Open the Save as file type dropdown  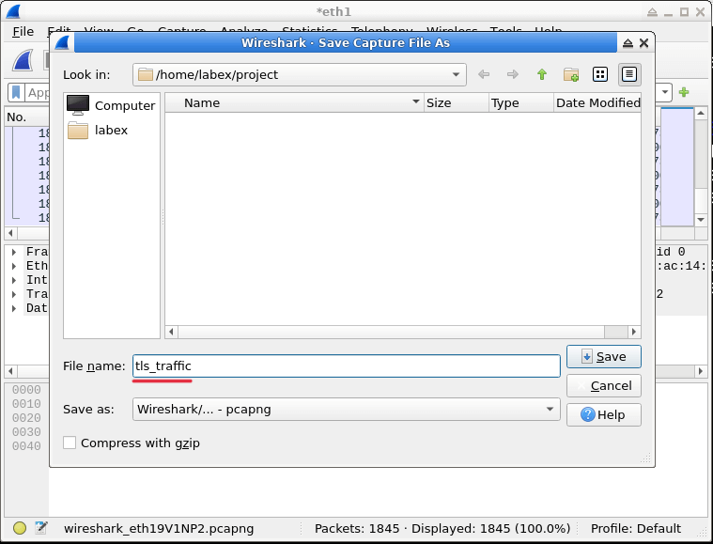(x=346, y=410)
